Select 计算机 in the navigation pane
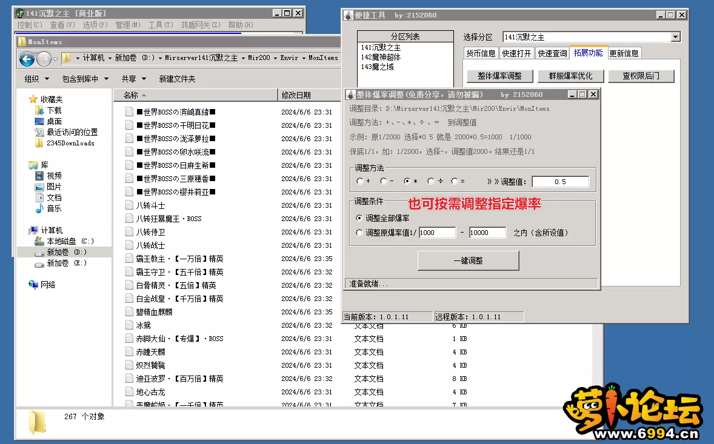 (52, 230)
